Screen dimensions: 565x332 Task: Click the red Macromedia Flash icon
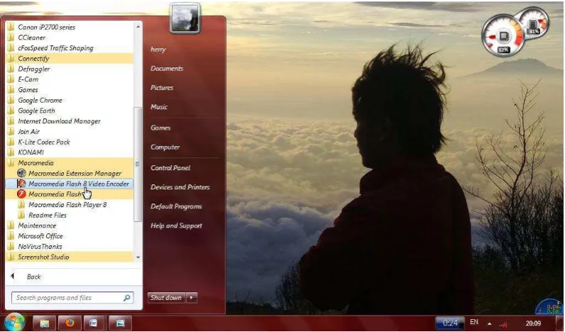[21, 194]
